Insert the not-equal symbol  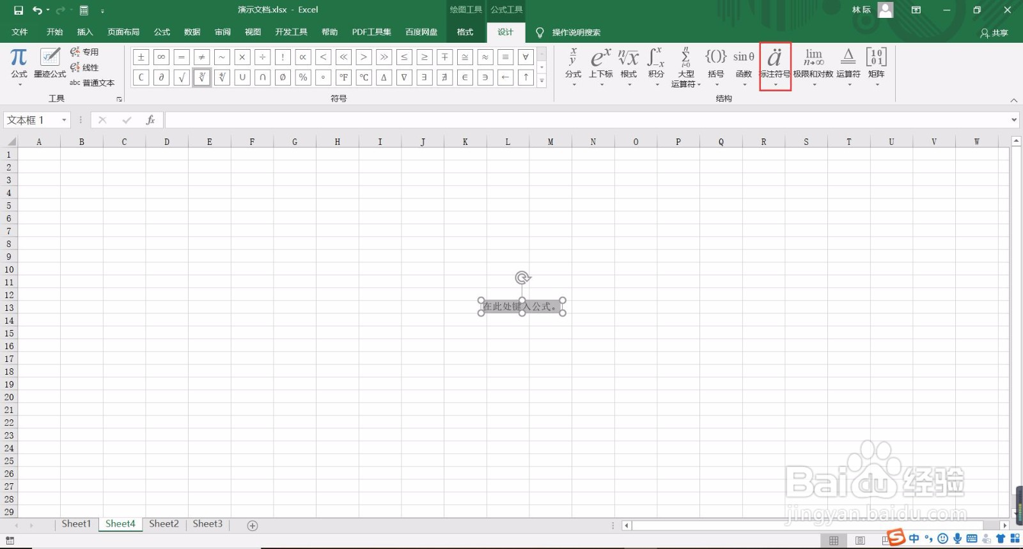click(201, 57)
